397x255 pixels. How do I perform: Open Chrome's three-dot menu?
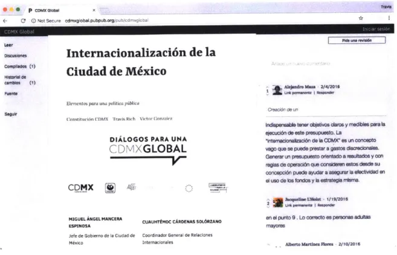click(x=389, y=18)
